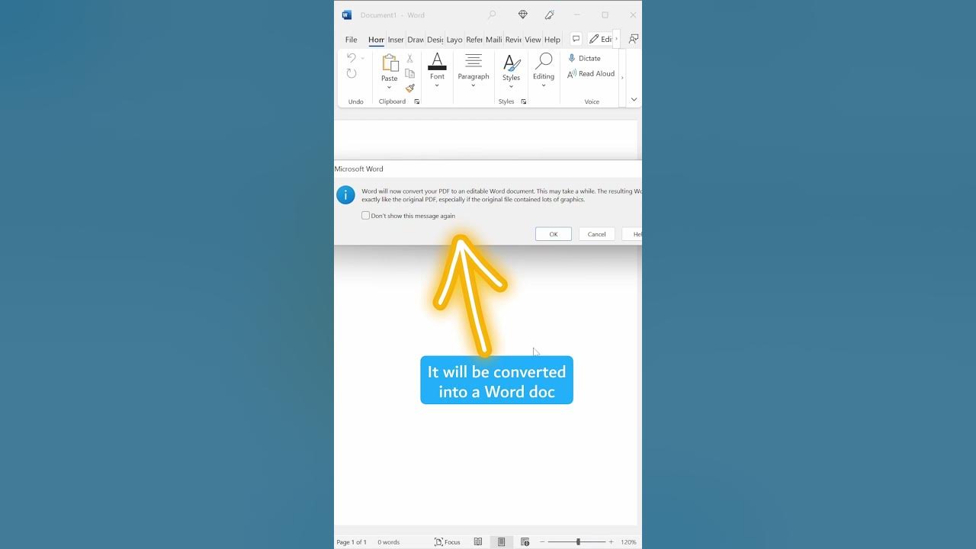976x549 pixels.
Task: Click the zoom out minus button
Action: pyautogui.click(x=543, y=542)
